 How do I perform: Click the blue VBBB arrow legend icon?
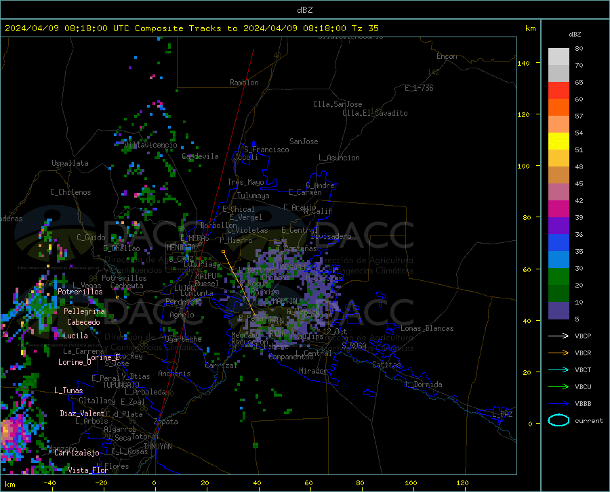[558, 403]
